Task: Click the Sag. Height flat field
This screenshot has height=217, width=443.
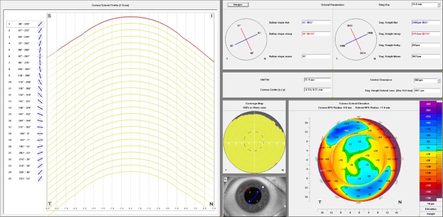Action: [x=426, y=22]
